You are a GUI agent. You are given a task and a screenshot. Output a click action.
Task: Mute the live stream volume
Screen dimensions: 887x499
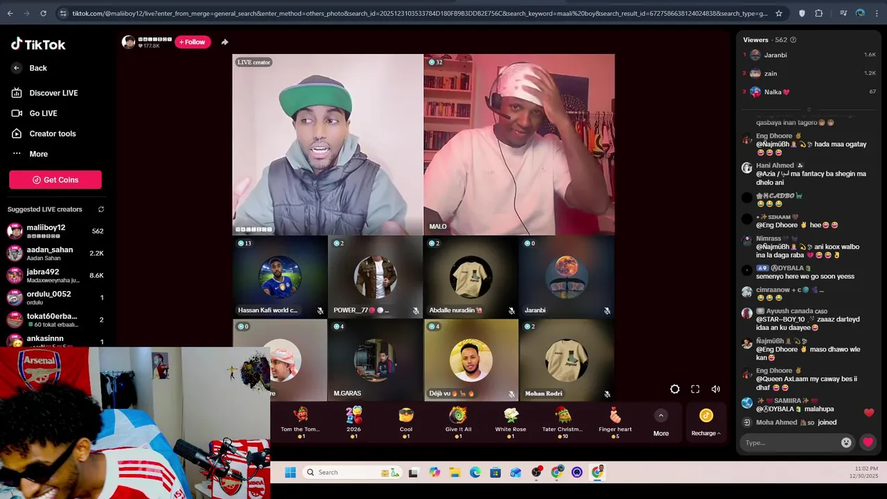pos(716,389)
